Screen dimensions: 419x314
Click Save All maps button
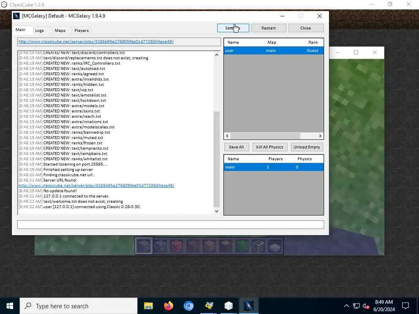[236, 147]
